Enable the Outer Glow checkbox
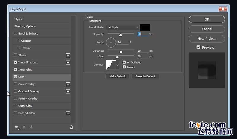Image resolution: width=237 pixels, height=139 pixels. pyautogui.click(x=15, y=106)
